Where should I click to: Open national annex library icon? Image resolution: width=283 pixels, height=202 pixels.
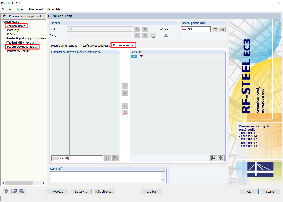(222, 29)
